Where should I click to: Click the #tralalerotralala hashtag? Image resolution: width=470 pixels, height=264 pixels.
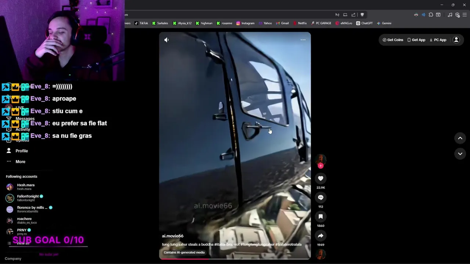[288, 245]
